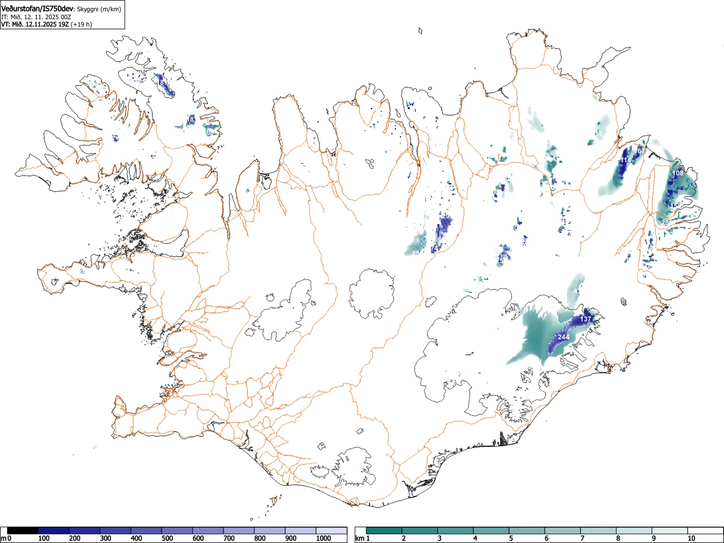Select the 500–600 m legend swatch
The width and height of the screenshot is (724, 543).
click(177, 531)
